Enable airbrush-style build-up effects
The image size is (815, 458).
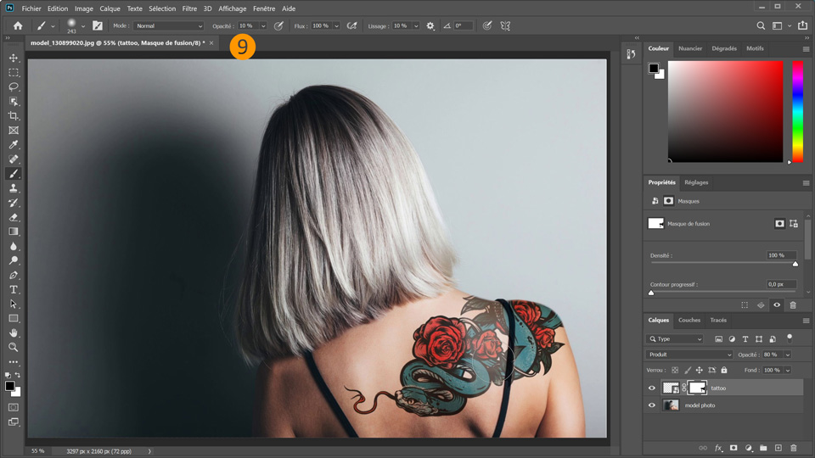click(x=351, y=25)
